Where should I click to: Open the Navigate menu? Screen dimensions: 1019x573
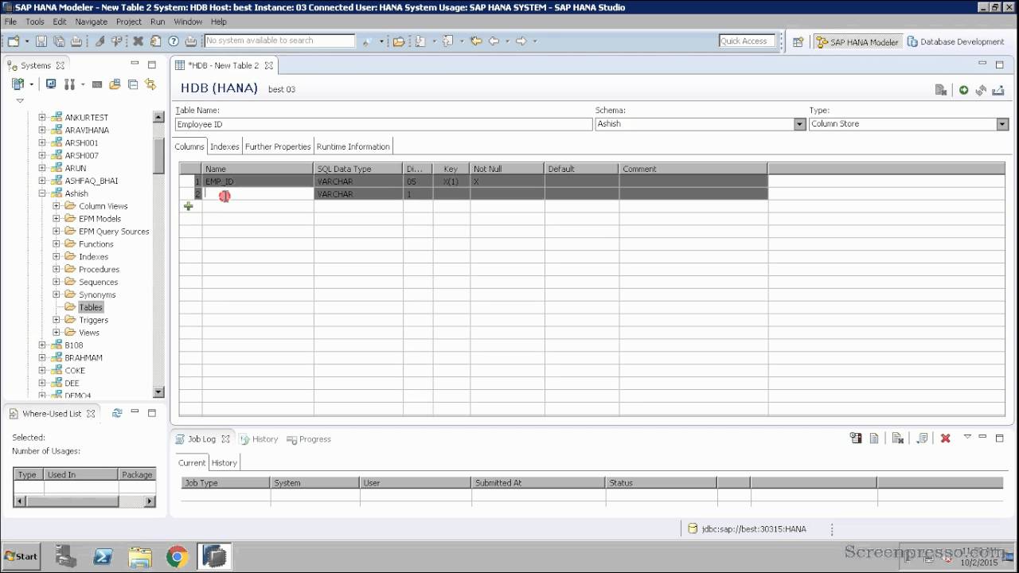pos(91,21)
